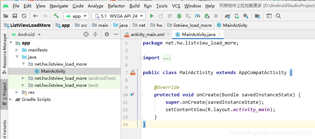Switch to the MainActivity.java tab

pos(199,35)
